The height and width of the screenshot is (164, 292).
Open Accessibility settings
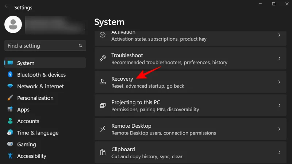coord(45,156)
